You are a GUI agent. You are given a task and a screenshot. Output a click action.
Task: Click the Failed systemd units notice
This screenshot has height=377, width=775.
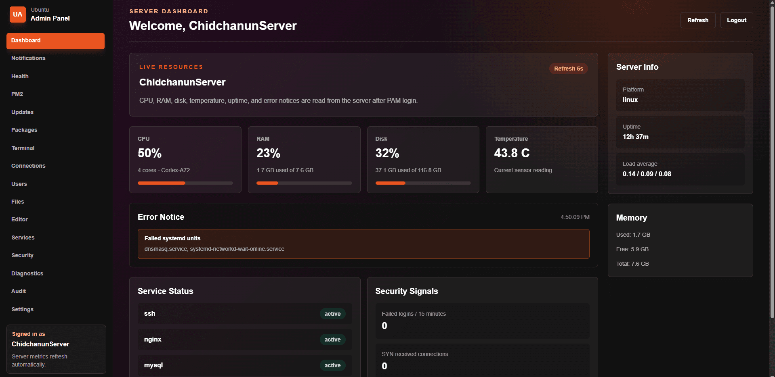(x=363, y=244)
